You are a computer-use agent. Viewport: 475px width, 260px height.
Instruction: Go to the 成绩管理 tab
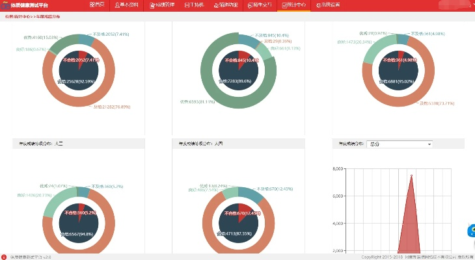tap(161, 5)
